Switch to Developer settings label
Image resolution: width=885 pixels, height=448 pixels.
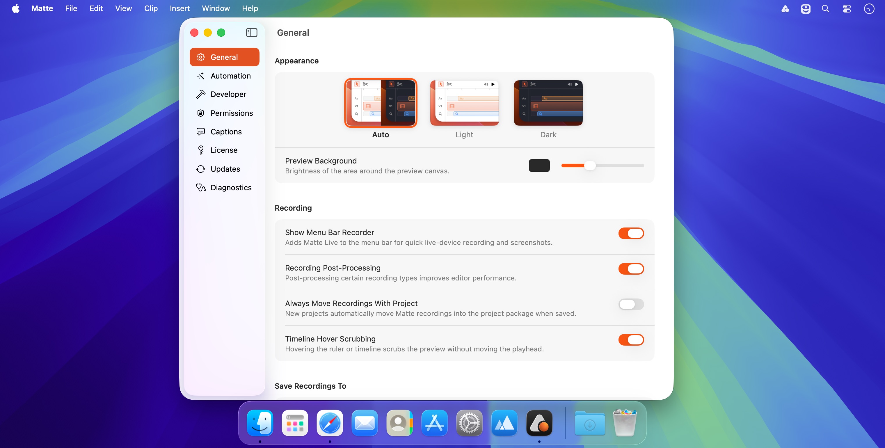228,94
